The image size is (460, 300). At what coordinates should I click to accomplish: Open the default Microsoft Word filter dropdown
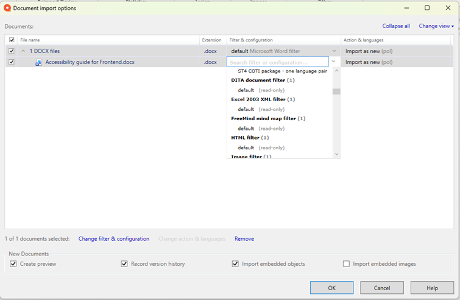point(334,51)
